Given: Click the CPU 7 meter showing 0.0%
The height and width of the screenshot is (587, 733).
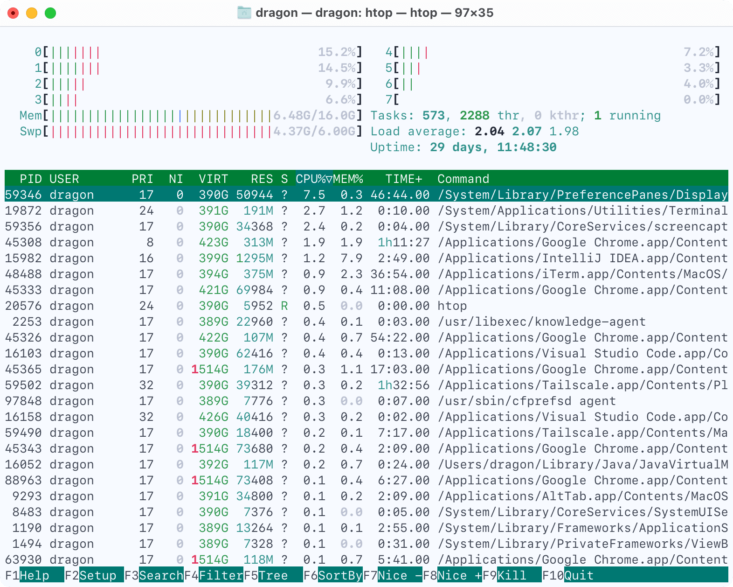Looking at the screenshot, I should tap(553, 99).
